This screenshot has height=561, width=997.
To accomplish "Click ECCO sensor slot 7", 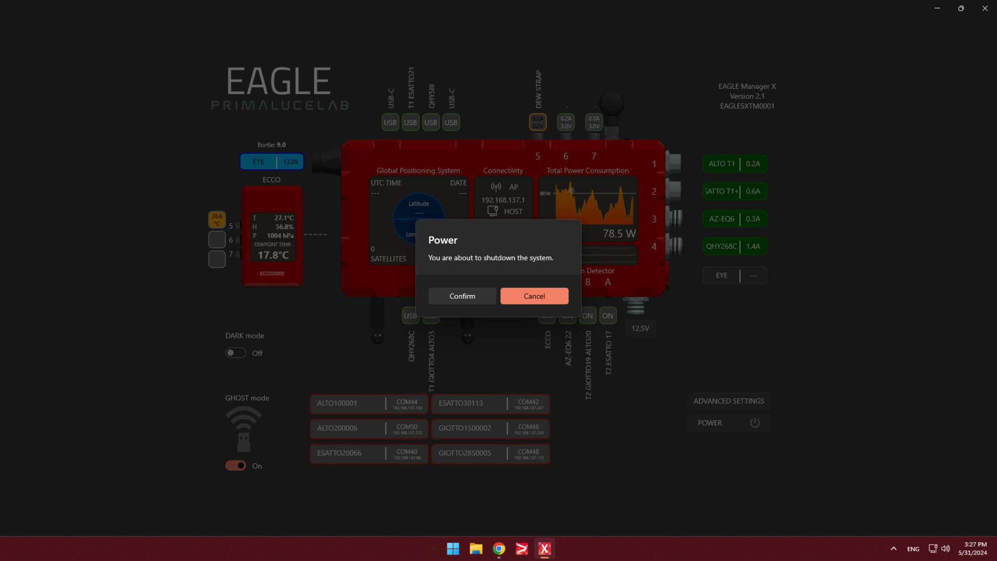I will (x=217, y=259).
